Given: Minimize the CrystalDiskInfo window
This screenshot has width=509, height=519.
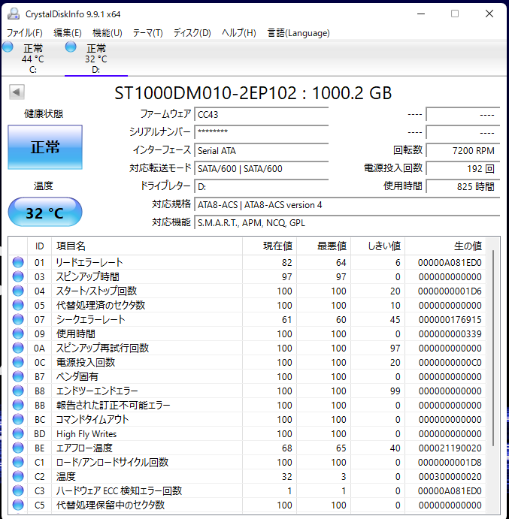Looking at the screenshot, I should tap(421, 14).
